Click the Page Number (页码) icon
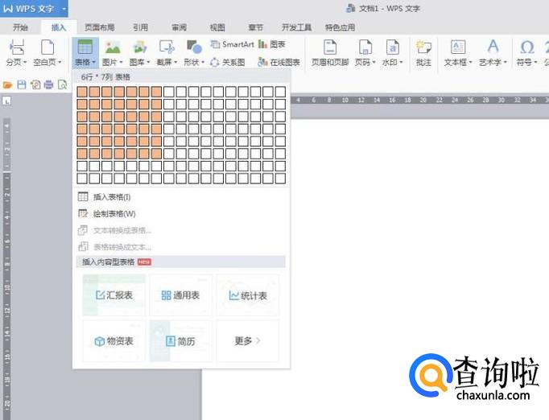Viewport: 549px width, 420px height. tap(365, 47)
